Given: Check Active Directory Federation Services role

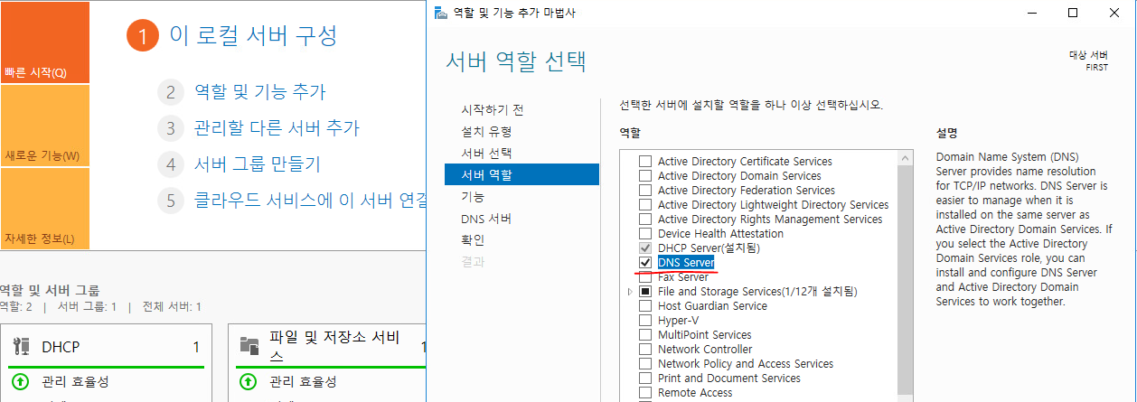Looking at the screenshot, I should (645, 191).
